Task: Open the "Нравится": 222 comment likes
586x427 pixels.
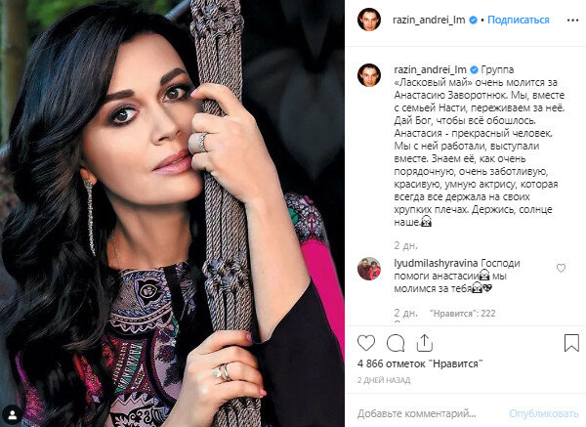Action: tap(463, 314)
